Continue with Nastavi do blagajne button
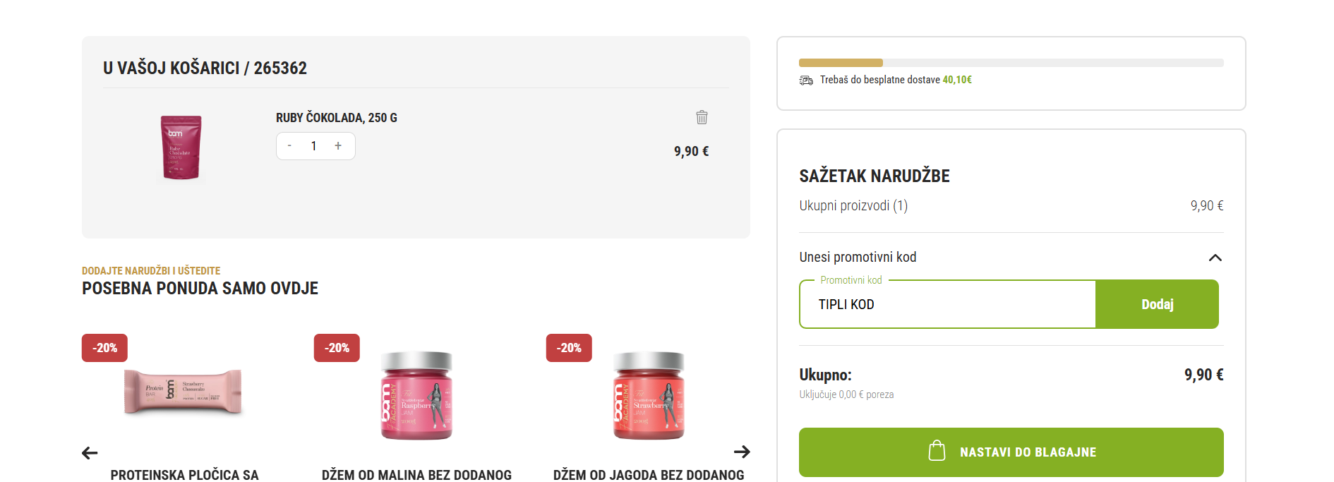The height and width of the screenshot is (482, 1334). (x=1011, y=452)
